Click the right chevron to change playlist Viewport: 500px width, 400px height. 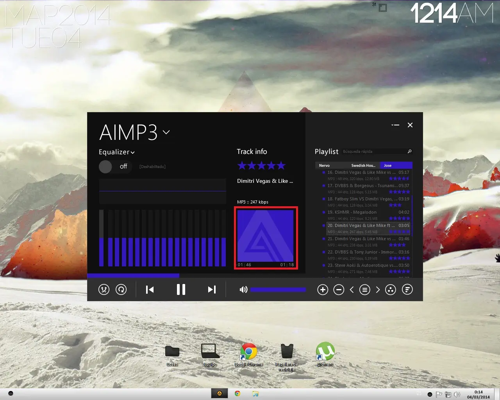(378, 289)
